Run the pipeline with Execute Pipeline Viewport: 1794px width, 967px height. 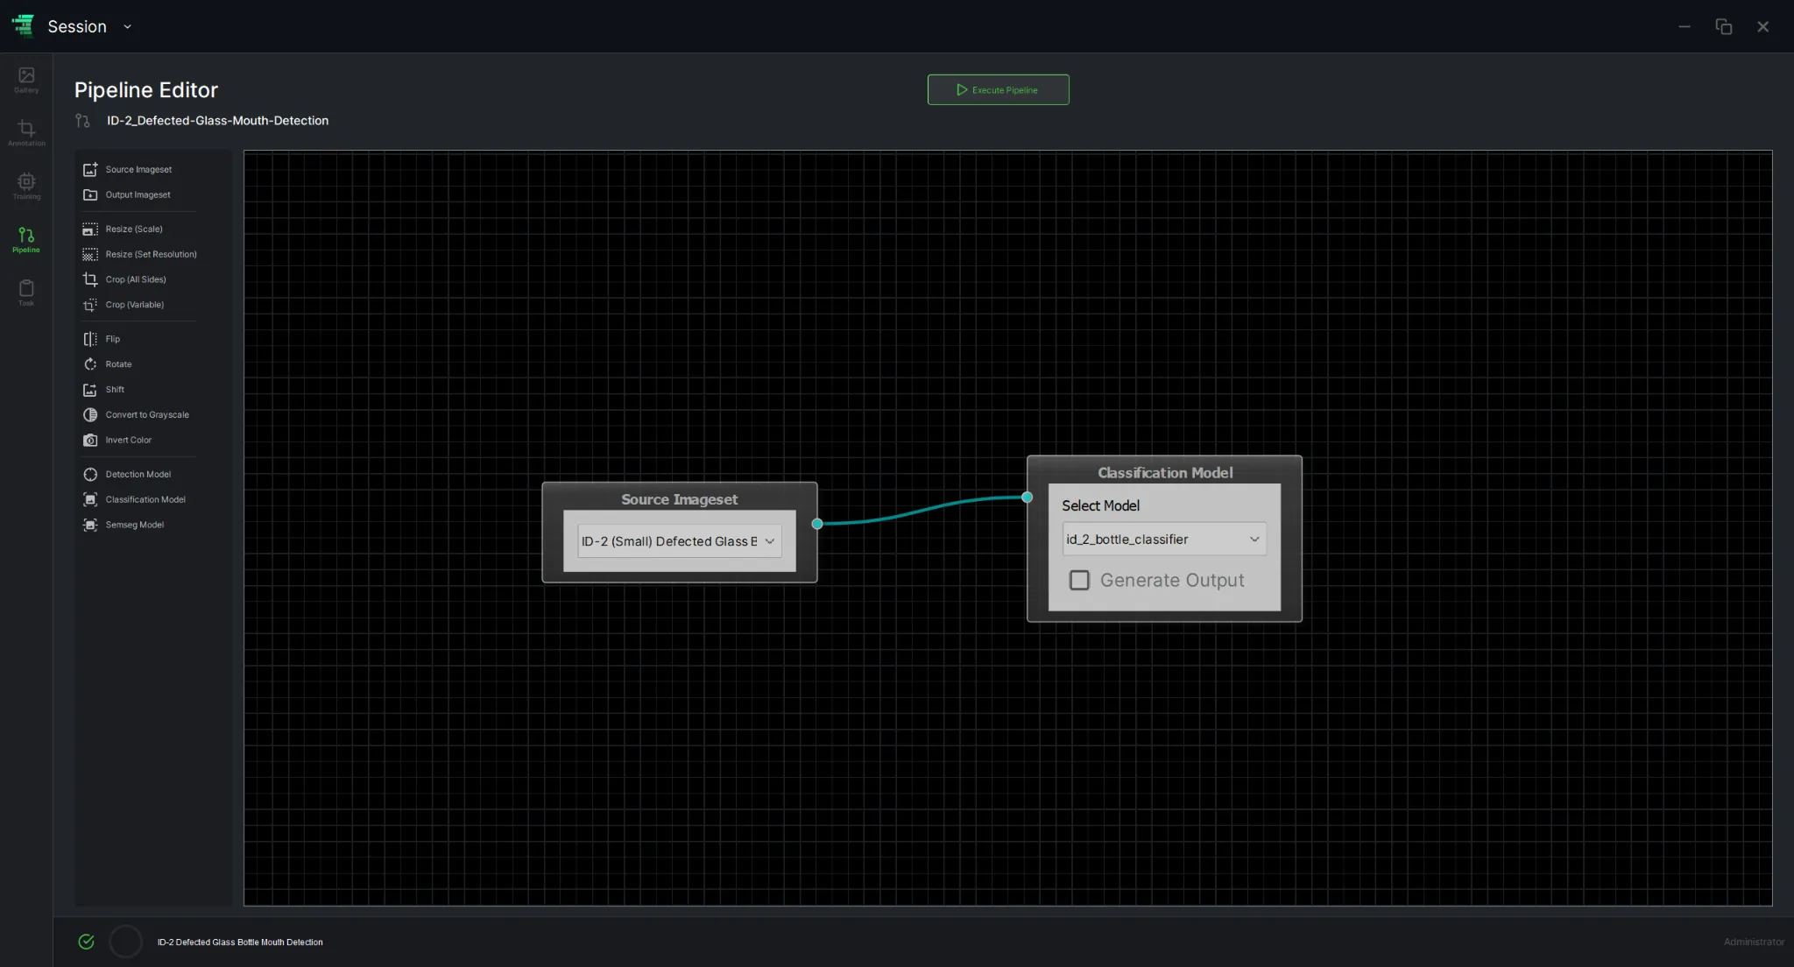click(x=998, y=89)
